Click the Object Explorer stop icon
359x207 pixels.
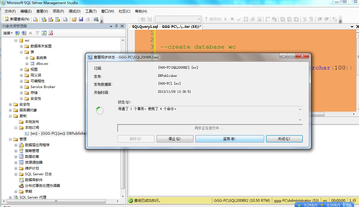click(31, 33)
